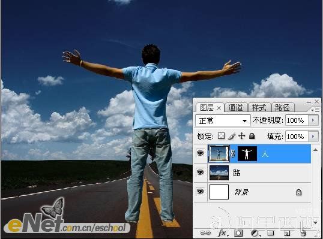This screenshot has height=239, width=323.
Task: Select the 人 layer image thumbnail
Action: point(219,153)
